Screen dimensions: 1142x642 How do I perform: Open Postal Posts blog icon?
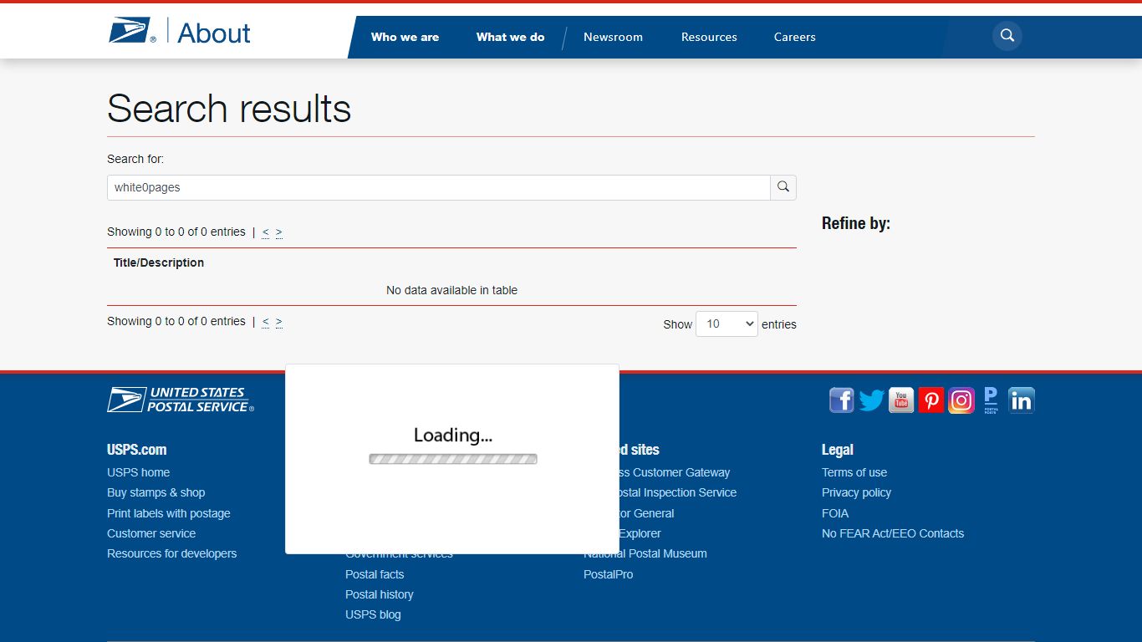pos(991,400)
